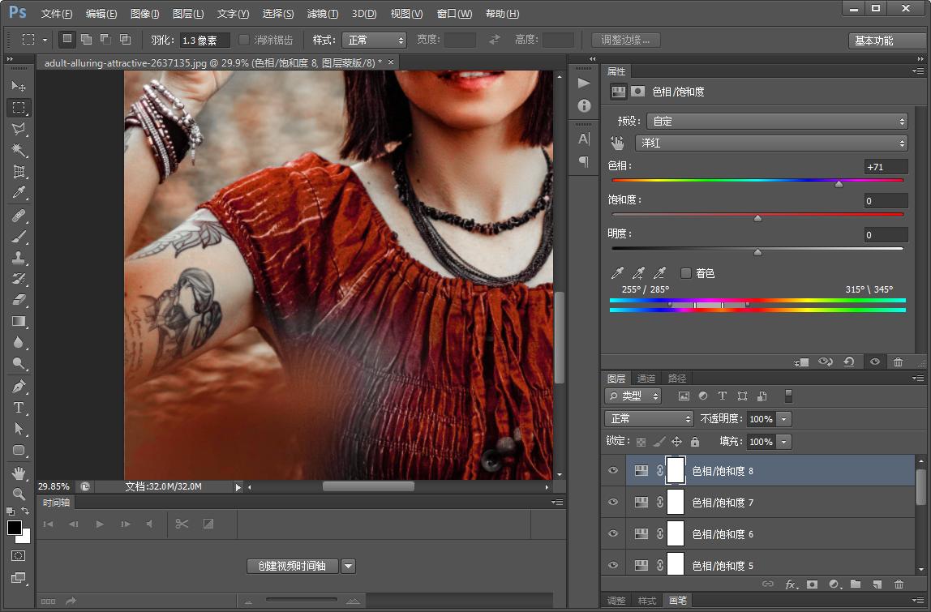Open the layer blend mode 正常 dropdown
Screen dimensions: 931x612
point(649,419)
